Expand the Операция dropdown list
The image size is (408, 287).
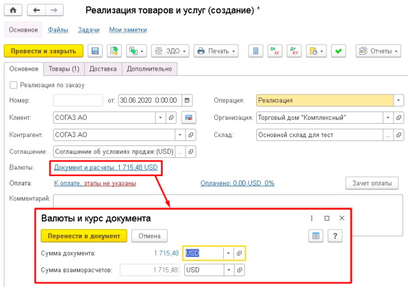(398, 100)
